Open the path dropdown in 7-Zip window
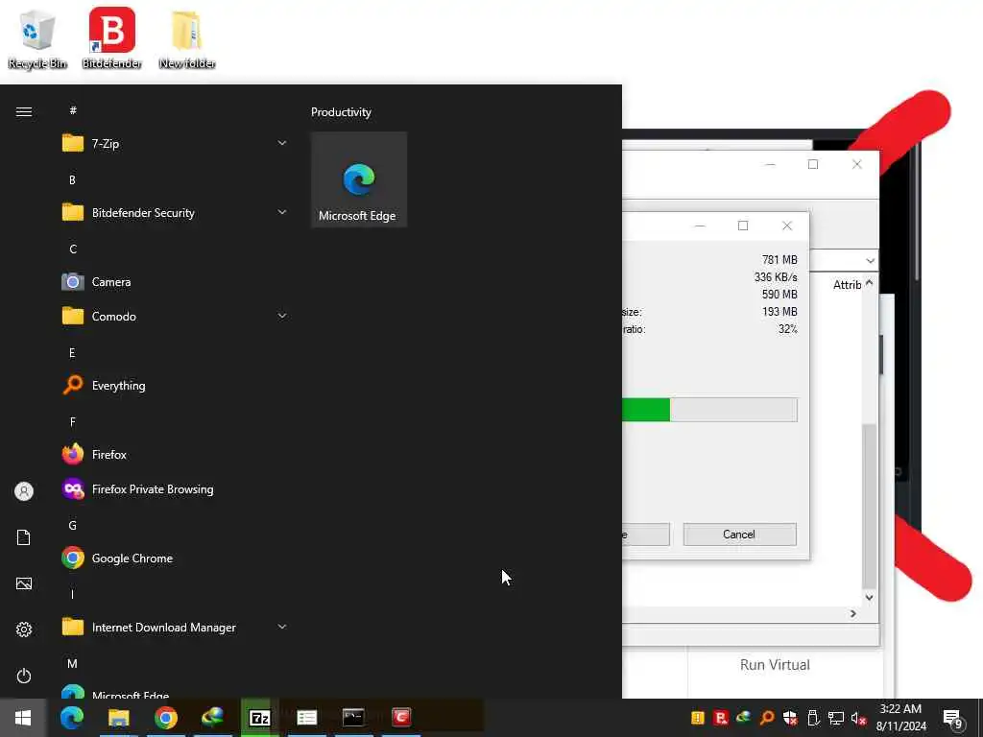The height and width of the screenshot is (737, 983). click(x=870, y=260)
